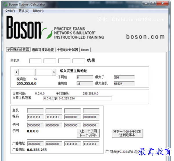Open the Boson tab

[85, 50]
